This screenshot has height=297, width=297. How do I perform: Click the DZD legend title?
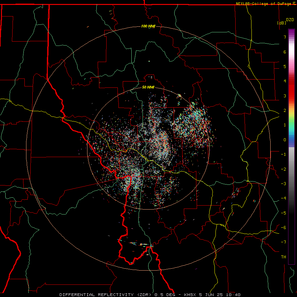(x=290, y=20)
